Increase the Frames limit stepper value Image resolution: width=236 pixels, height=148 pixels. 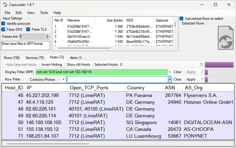coord(48,35)
